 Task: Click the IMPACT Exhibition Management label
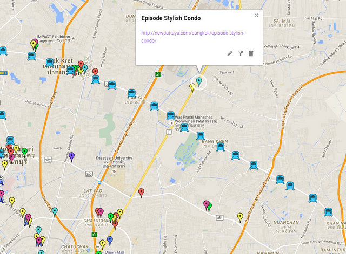pyautogui.click(x=53, y=39)
